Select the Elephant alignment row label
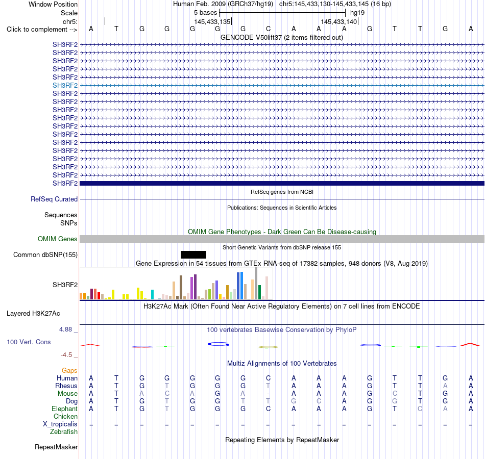The width and height of the screenshot is (485, 459). [65, 409]
